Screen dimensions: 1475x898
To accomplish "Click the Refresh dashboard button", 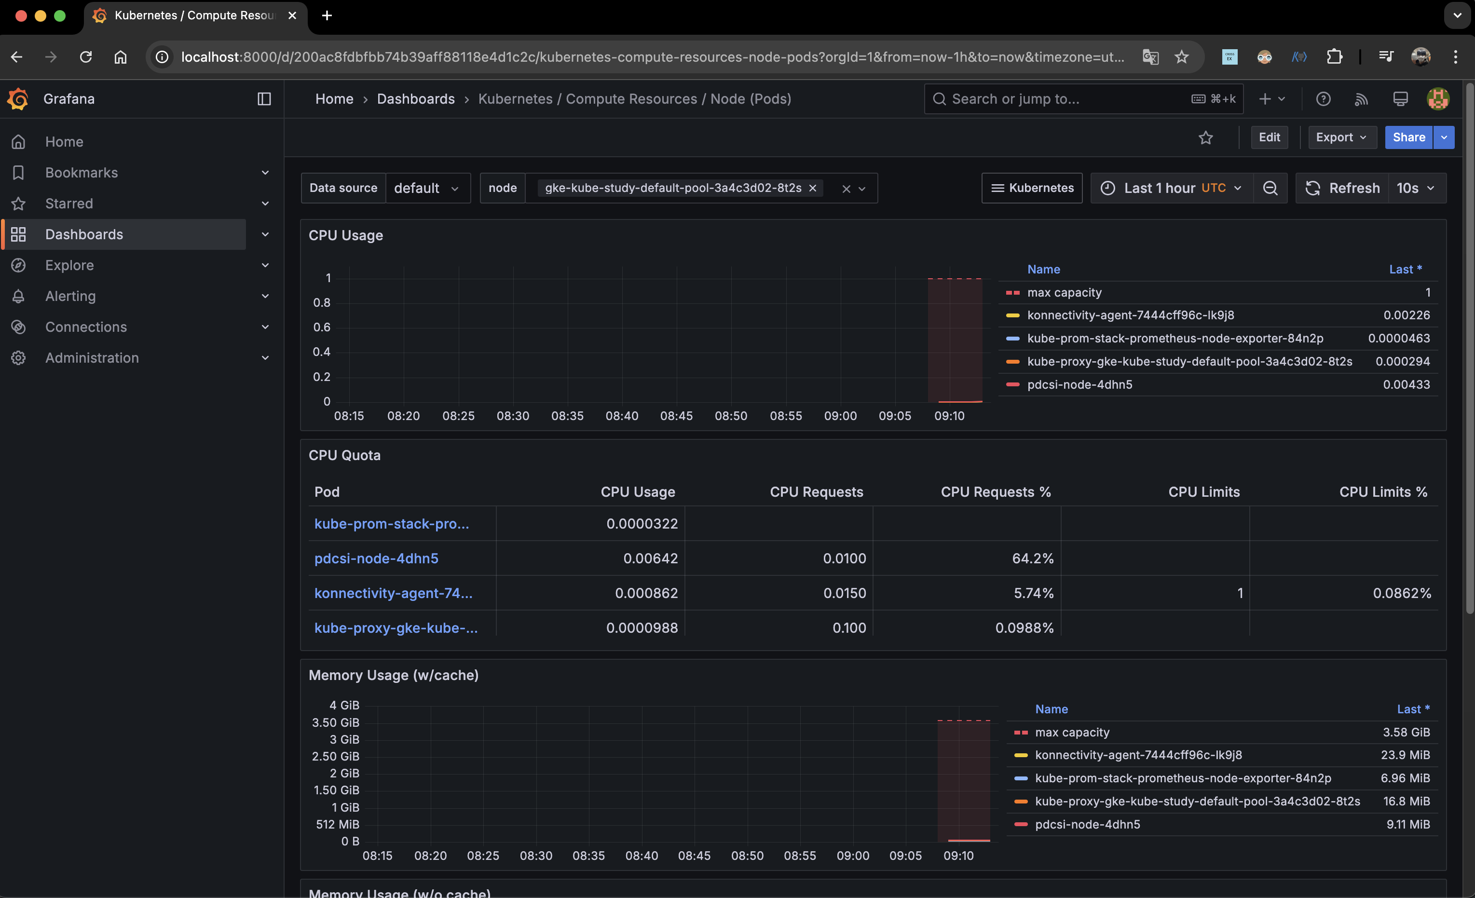I will point(1342,188).
